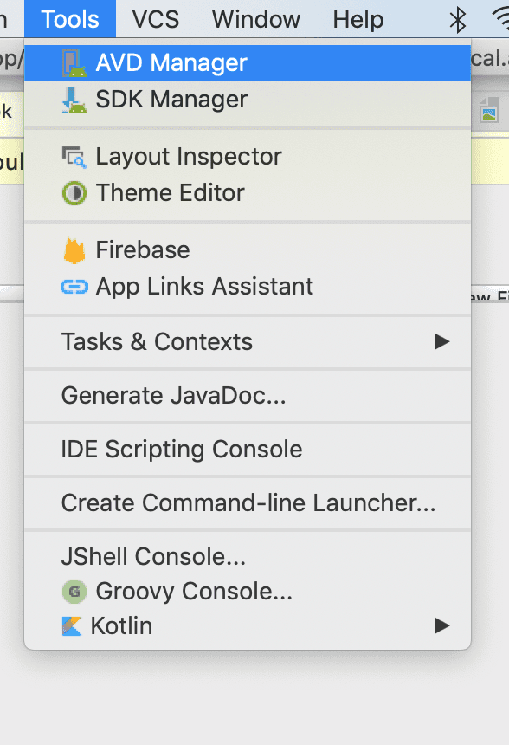The height and width of the screenshot is (745, 509).
Task: Open the Window menu
Action: (256, 19)
